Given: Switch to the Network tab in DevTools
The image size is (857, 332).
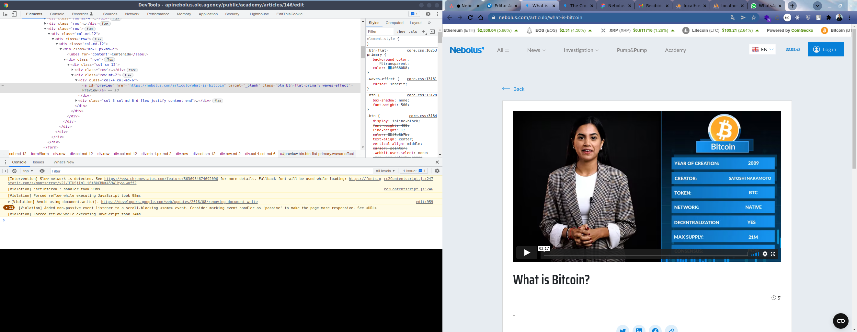Looking at the screenshot, I should [x=132, y=14].
